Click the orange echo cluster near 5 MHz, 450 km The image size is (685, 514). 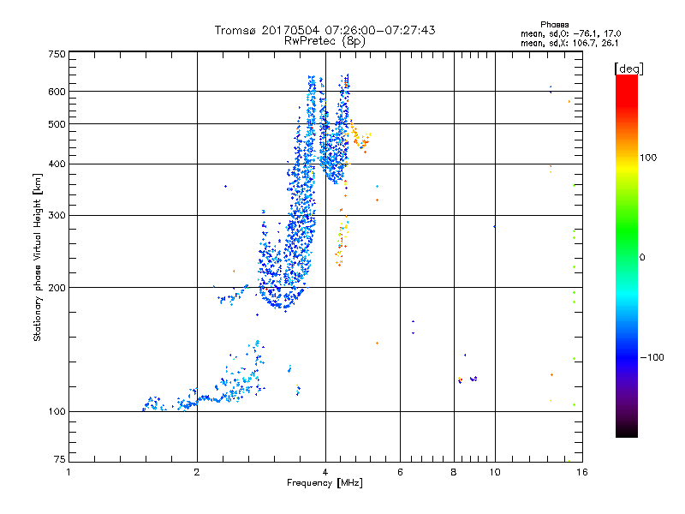click(360, 137)
